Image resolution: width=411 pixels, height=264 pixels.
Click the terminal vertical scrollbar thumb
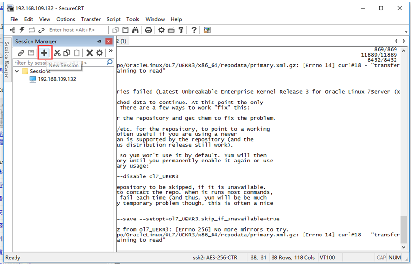point(404,229)
